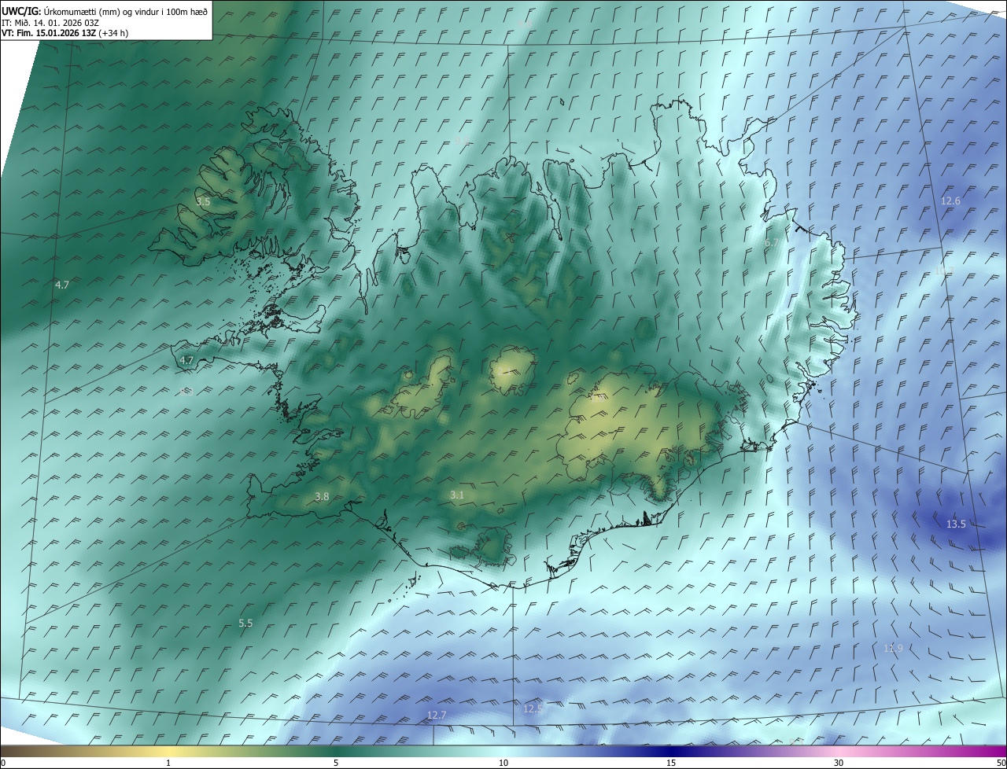The width and height of the screenshot is (1007, 769).
Task: Click the legend tick label 10
Action: pyautogui.click(x=503, y=763)
